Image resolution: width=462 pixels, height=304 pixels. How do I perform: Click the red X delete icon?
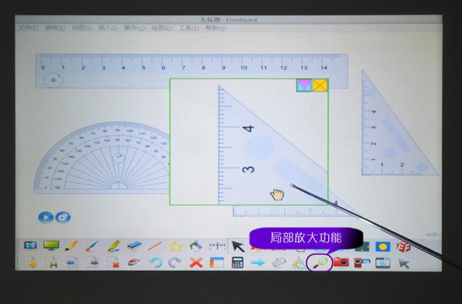pos(196,263)
